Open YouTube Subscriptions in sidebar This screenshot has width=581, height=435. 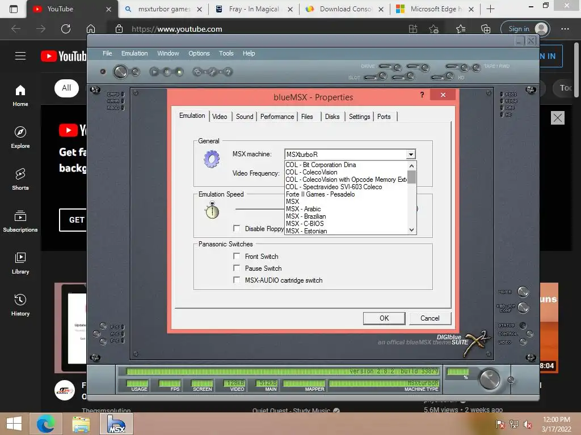[x=20, y=221]
